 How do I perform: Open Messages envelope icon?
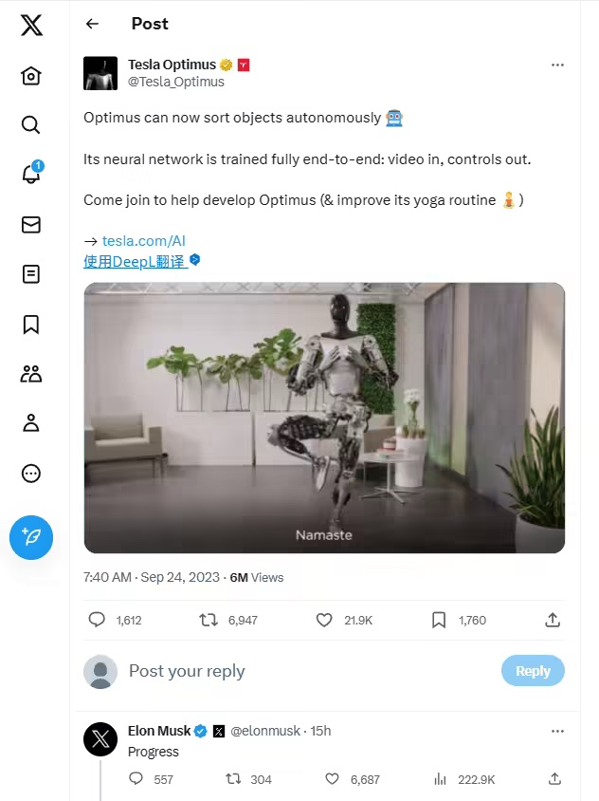31,225
